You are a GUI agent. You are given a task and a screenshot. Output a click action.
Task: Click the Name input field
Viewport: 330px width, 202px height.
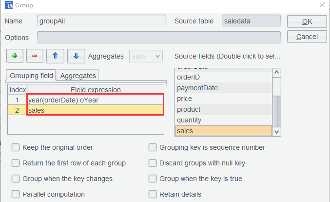pos(102,21)
